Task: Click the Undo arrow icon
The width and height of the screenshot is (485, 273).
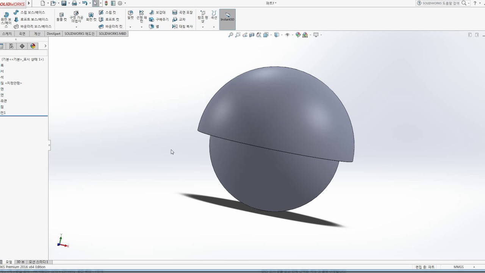Action: pyautogui.click(x=85, y=3)
